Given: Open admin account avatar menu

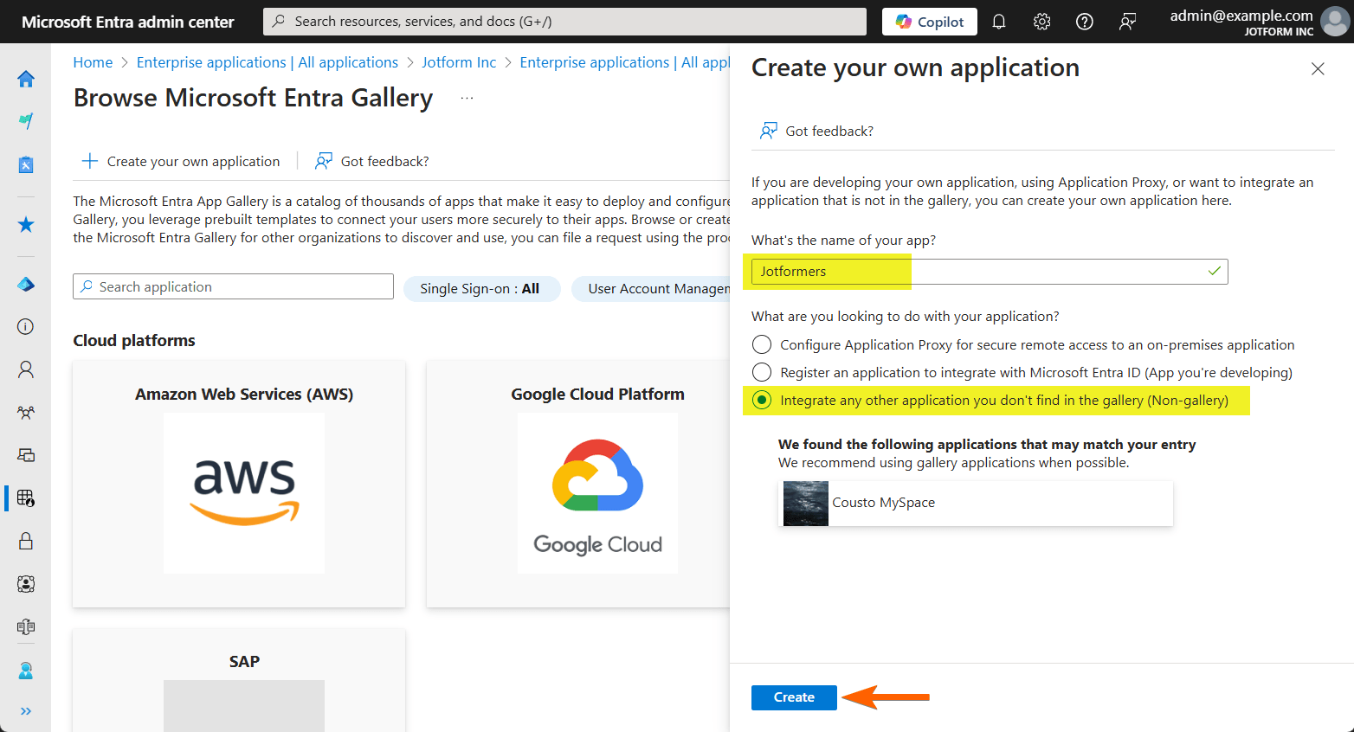Looking at the screenshot, I should tap(1334, 22).
